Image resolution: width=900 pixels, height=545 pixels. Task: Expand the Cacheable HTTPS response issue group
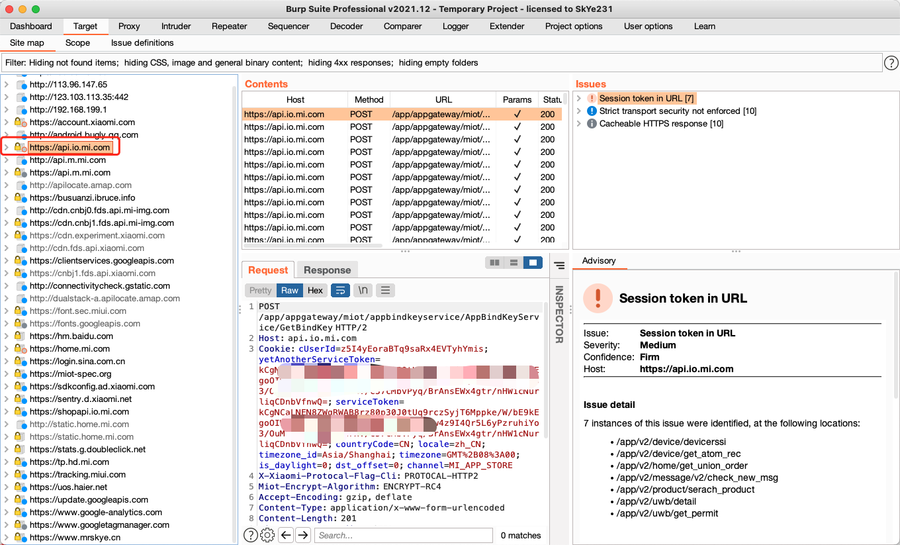(x=579, y=124)
